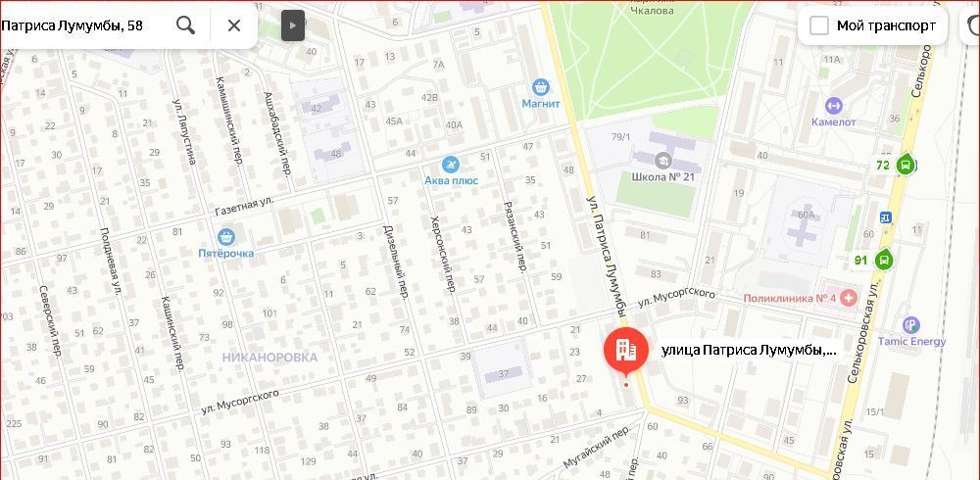
Task: Focus the Патриса Лумумбы, 58 search field
Action: point(81,25)
